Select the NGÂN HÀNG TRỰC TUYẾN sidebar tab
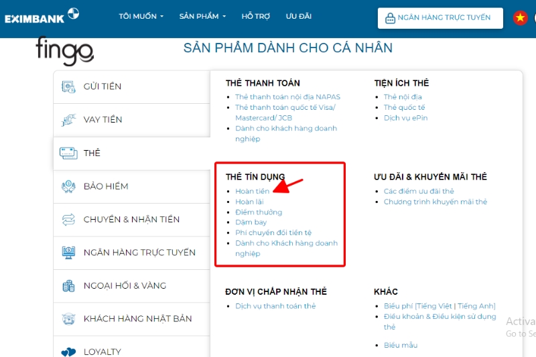The image size is (536, 357). click(x=131, y=253)
